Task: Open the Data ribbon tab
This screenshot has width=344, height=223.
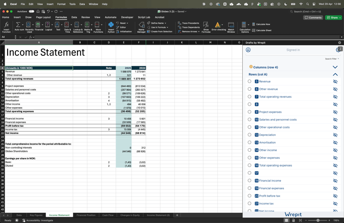Action: tap(74, 17)
